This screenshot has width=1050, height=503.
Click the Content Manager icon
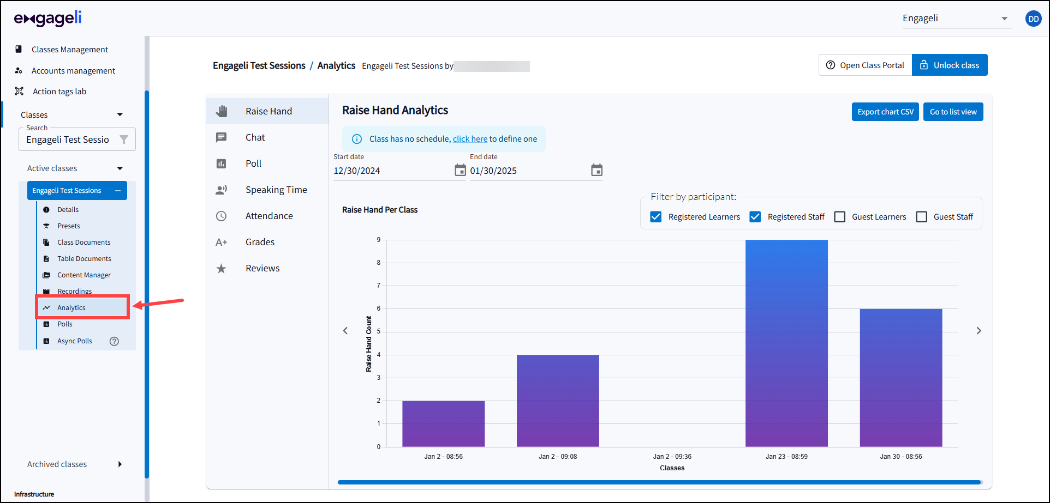point(46,275)
